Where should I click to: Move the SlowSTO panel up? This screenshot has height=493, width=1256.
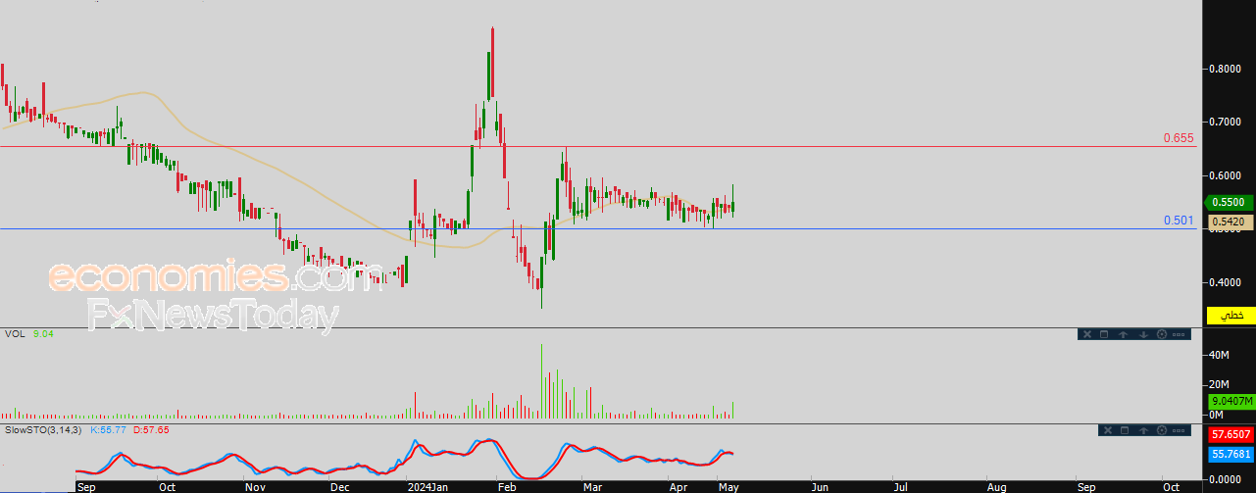1144,429
